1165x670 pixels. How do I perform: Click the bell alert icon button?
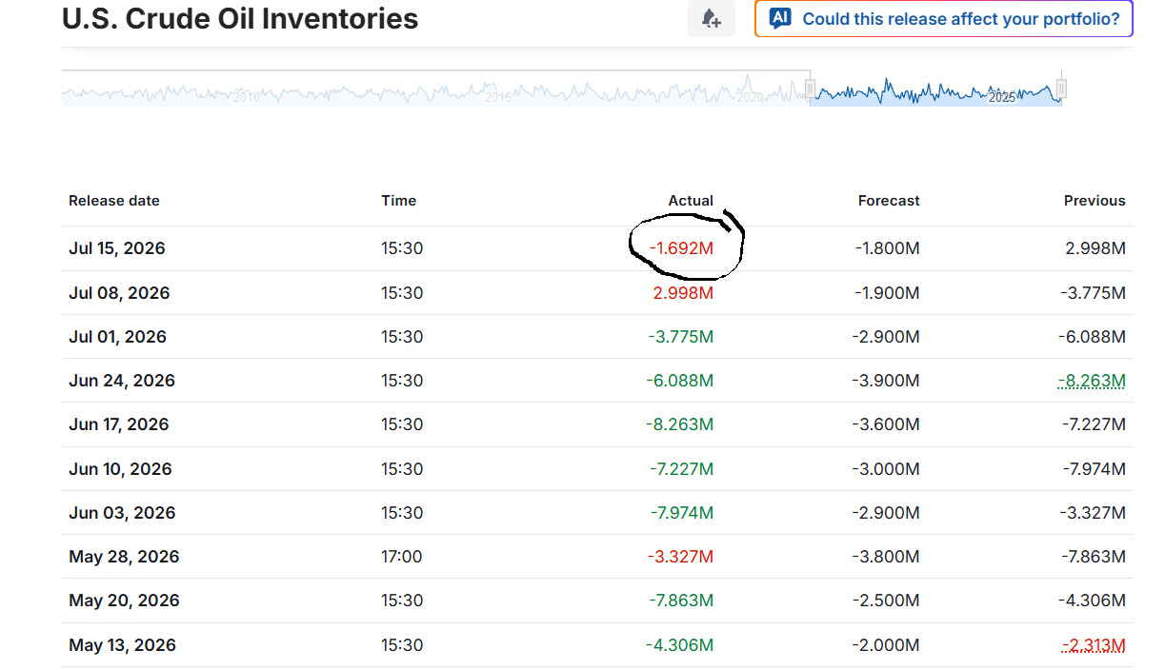pos(711,18)
